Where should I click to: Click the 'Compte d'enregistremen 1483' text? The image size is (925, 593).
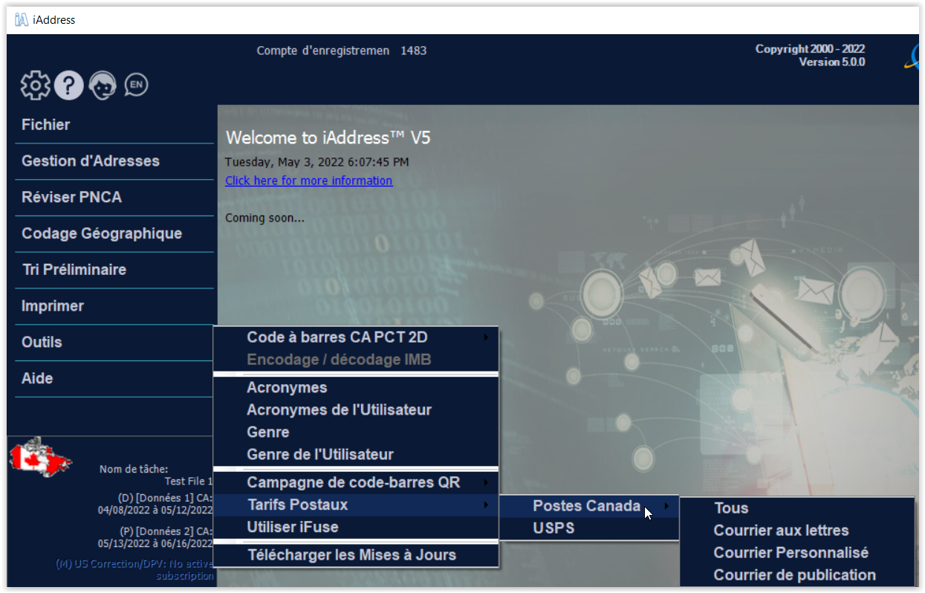click(342, 51)
